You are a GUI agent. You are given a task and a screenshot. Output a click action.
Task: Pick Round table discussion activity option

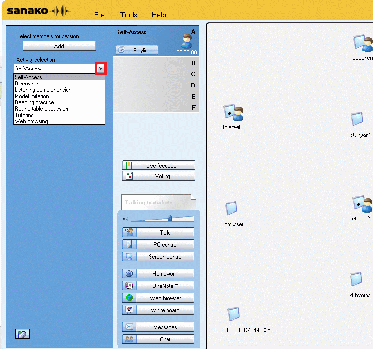coord(41,109)
